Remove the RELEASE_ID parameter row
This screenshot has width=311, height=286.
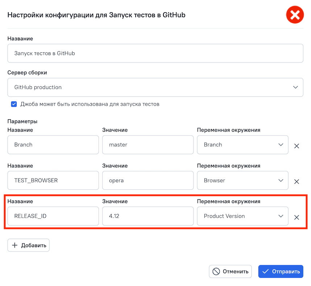296,217
